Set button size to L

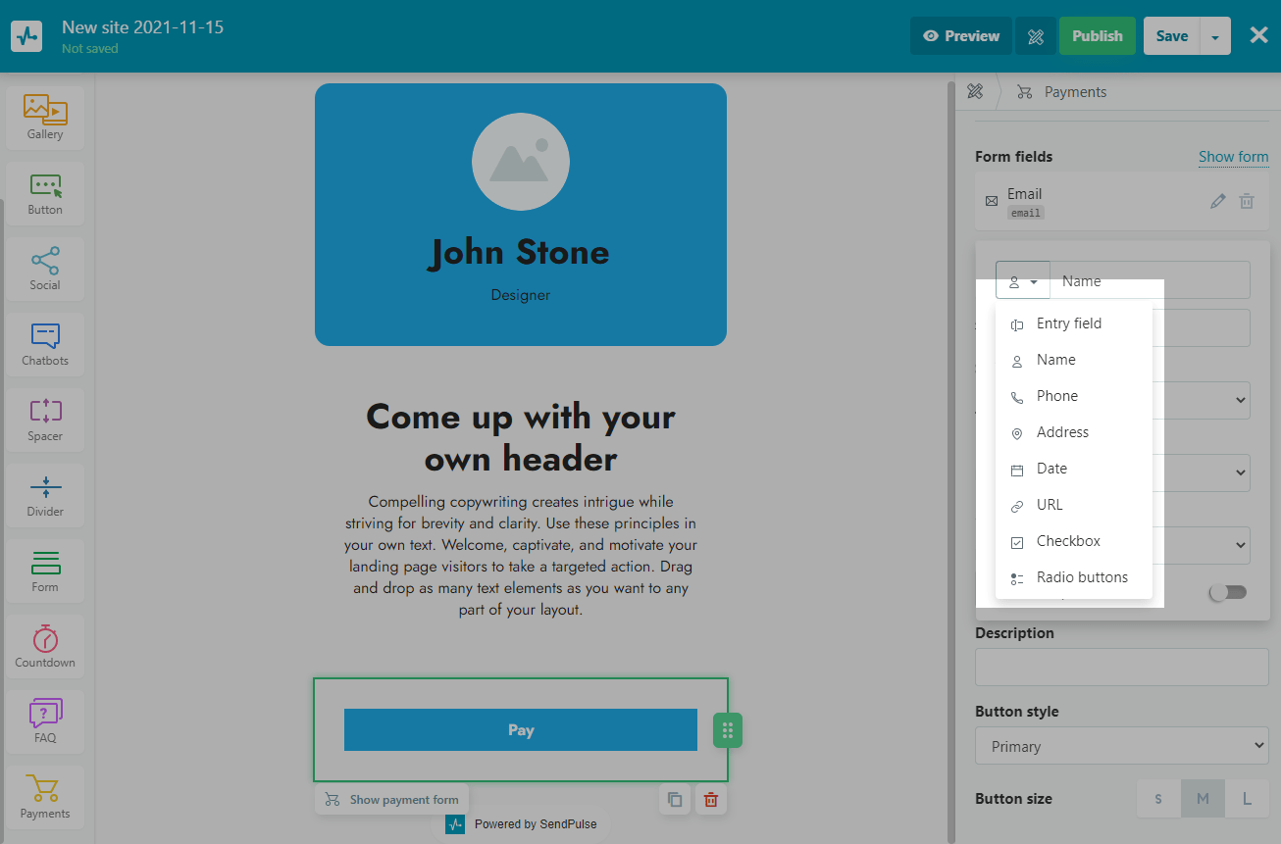[x=1247, y=799]
